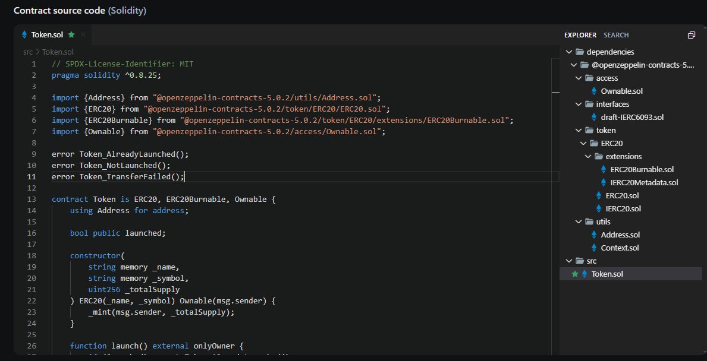Click the Ethereum icon beside Address.sol

pos(594,235)
